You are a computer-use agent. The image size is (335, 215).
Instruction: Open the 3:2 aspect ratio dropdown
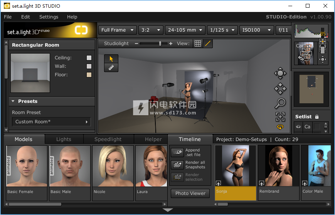[x=151, y=30]
